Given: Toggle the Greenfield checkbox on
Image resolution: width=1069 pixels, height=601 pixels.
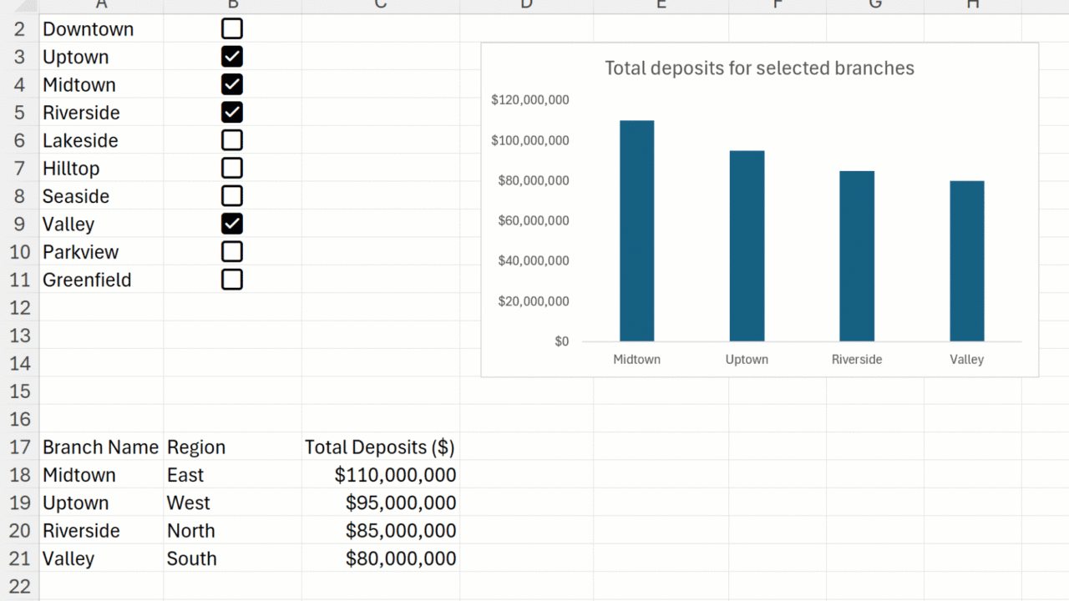Looking at the screenshot, I should (x=232, y=280).
